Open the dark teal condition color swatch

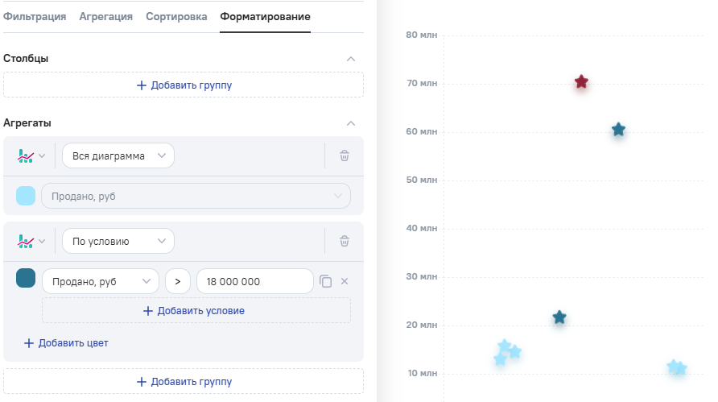click(26, 279)
